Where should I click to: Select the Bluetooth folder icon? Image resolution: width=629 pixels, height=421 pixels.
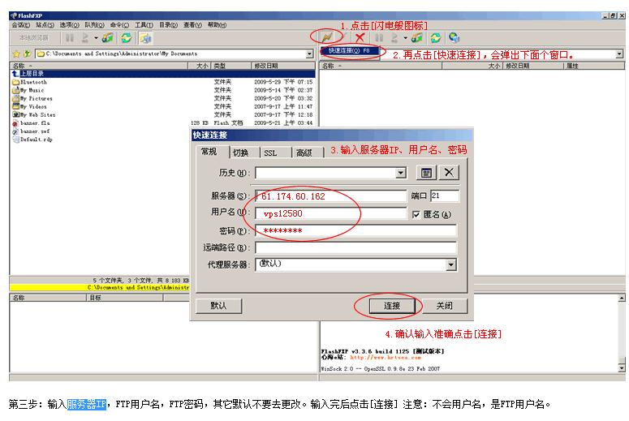click(x=15, y=82)
